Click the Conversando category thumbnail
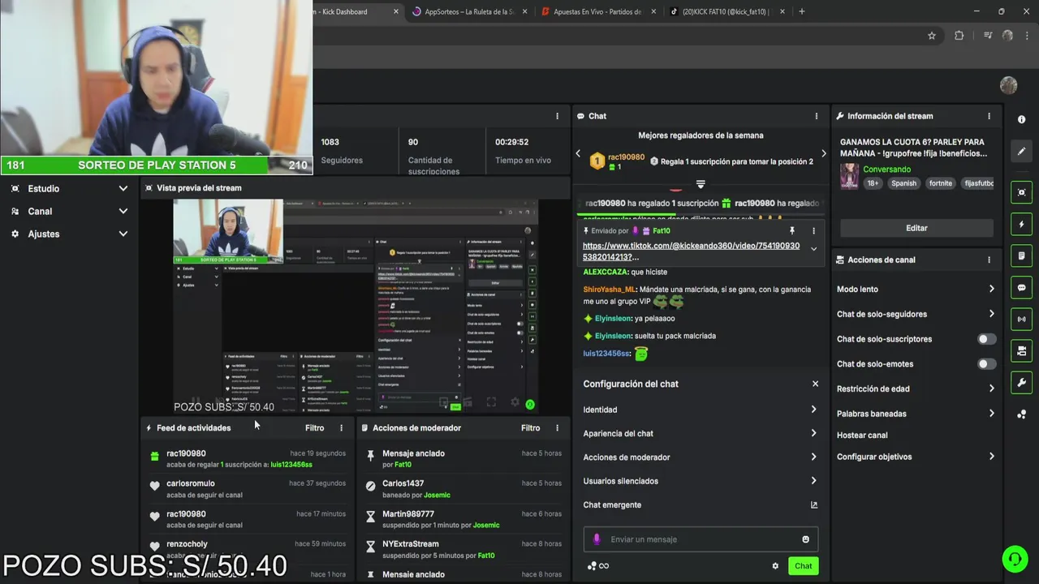 849,176
